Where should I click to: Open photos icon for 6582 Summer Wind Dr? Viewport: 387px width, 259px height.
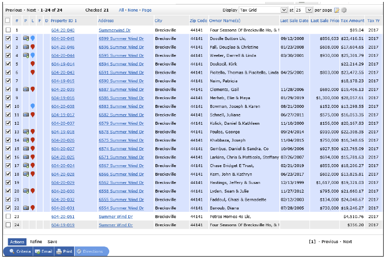pos(26,115)
